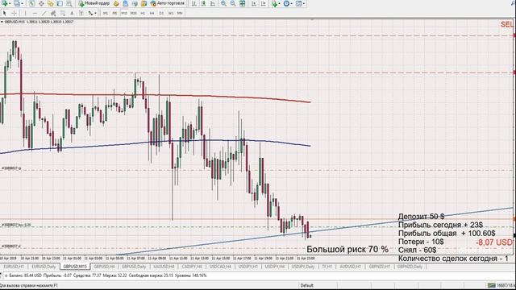Click the Templates icon

coord(298,3)
